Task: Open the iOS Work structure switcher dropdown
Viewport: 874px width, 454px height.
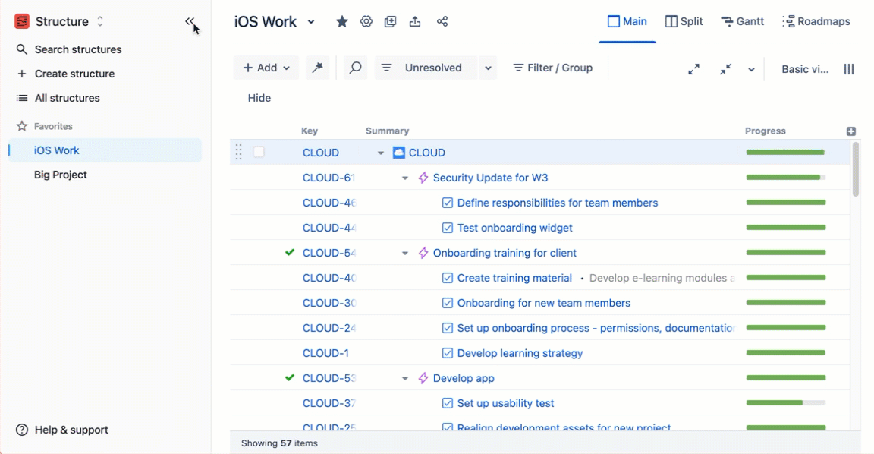Action: [x=310, y=21]
